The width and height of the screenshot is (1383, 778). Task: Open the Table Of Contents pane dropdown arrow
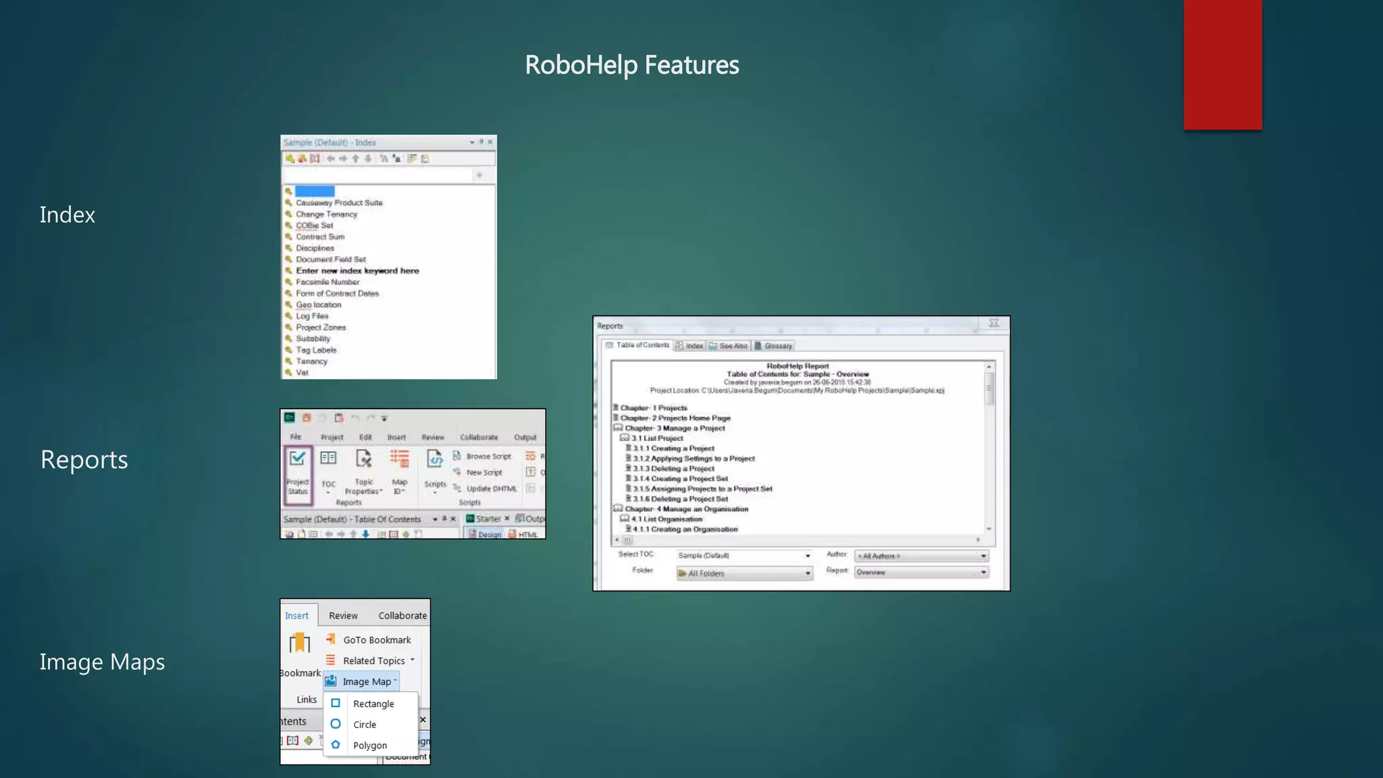[x=435, y=519]
